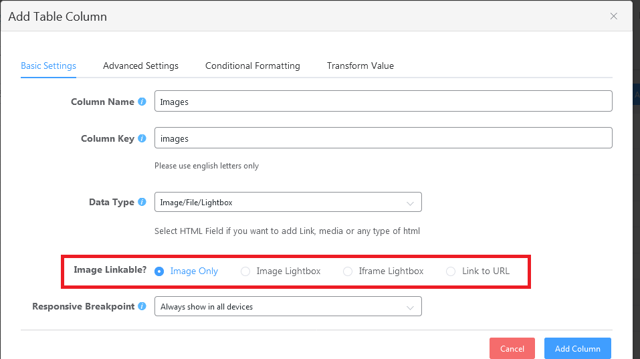This screenshot has height=359, width=640.
Task: Click the Add Column button
Action: 577,348
